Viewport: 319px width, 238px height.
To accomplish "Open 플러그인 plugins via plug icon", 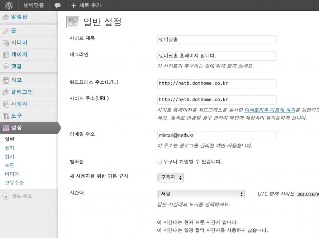I will 6,92.
